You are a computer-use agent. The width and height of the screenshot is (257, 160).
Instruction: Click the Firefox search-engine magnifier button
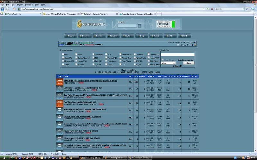(247, 9)
